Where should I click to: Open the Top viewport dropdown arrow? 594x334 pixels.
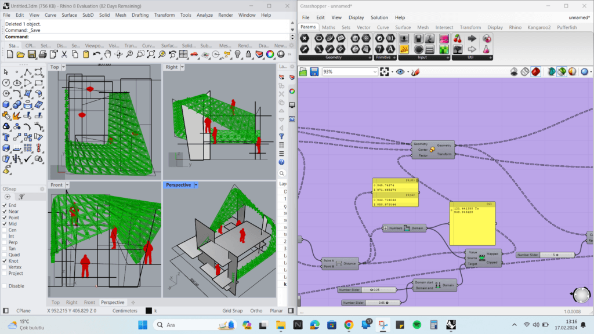point(63,67)
